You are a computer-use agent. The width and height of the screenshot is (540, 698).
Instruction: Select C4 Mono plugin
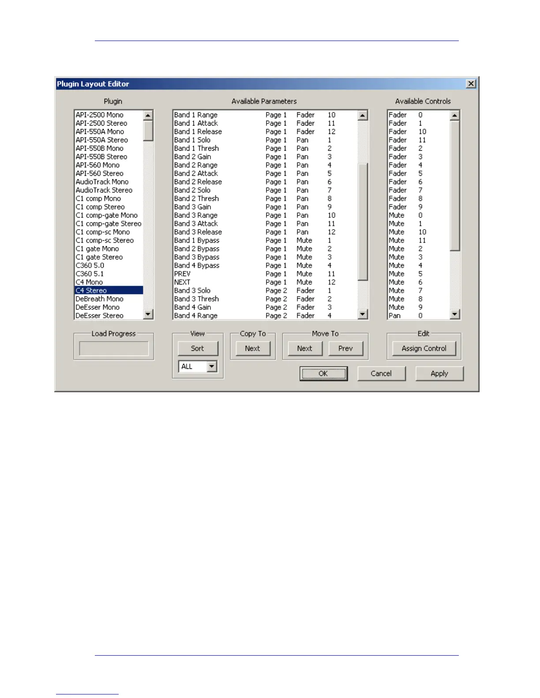109,282
